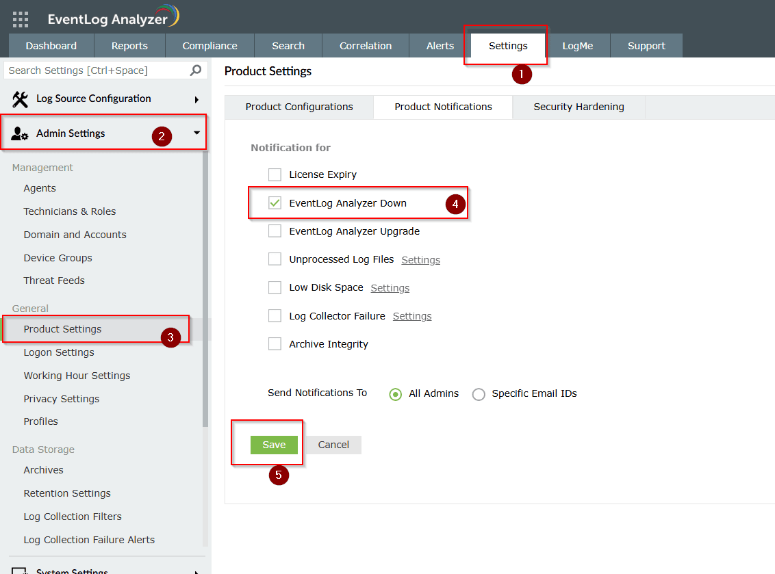Click the search magnifier icon
The height and width of the screenshot is (574, 775).
click(x=196, y=70)
